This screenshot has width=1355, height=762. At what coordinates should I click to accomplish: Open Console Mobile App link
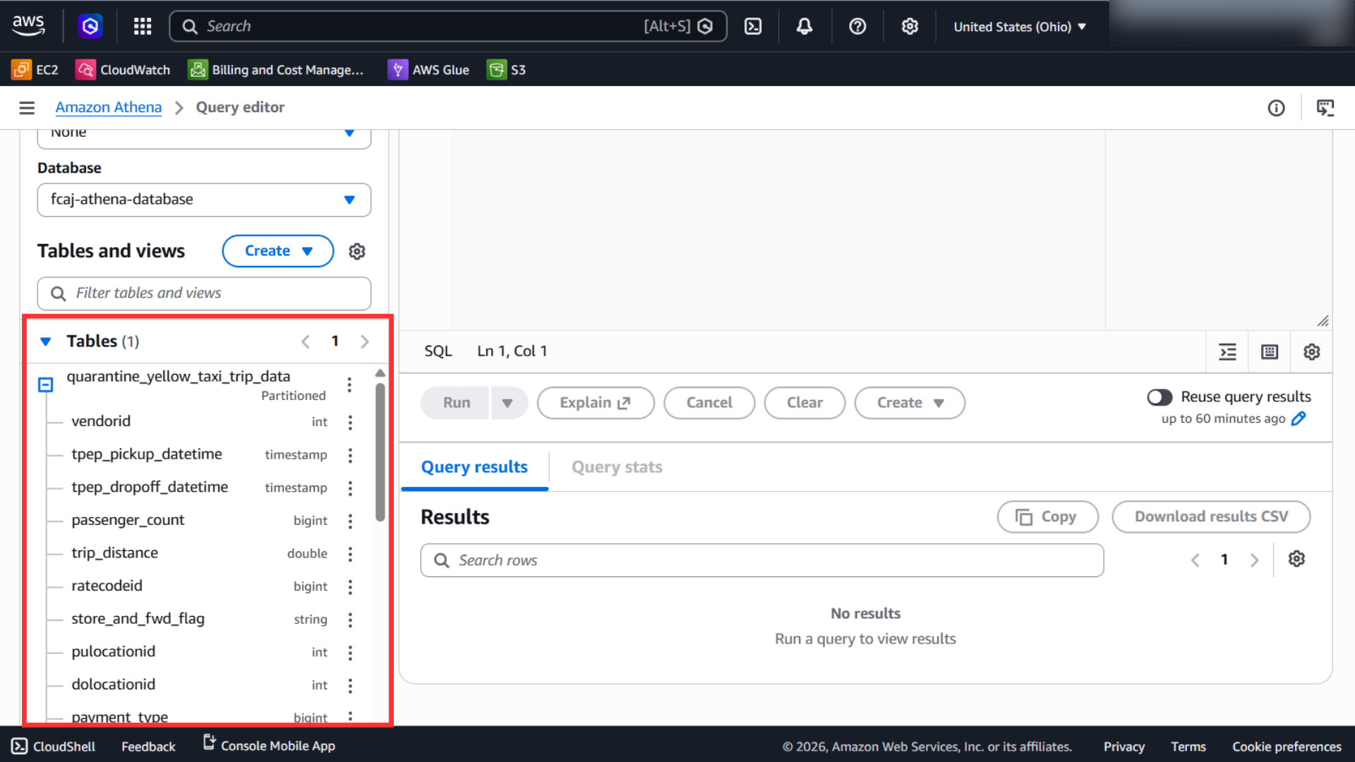(269, 745)
